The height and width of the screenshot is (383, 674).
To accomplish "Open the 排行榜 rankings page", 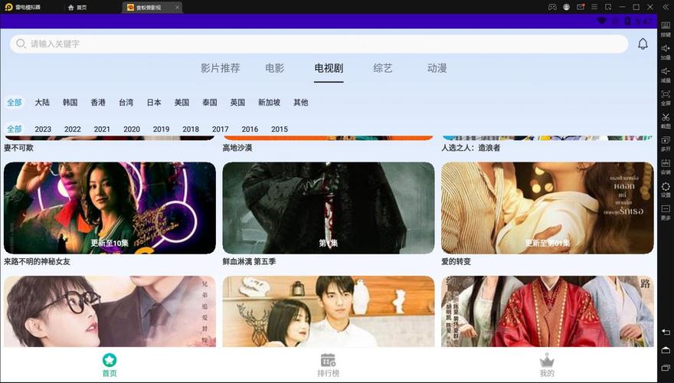I will [328, 365].
